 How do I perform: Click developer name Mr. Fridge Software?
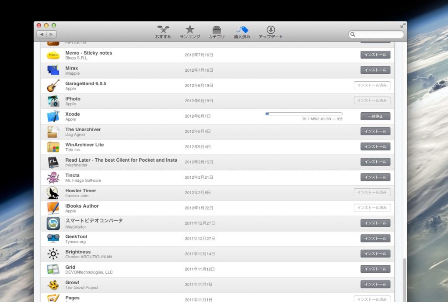click(83, 181)
